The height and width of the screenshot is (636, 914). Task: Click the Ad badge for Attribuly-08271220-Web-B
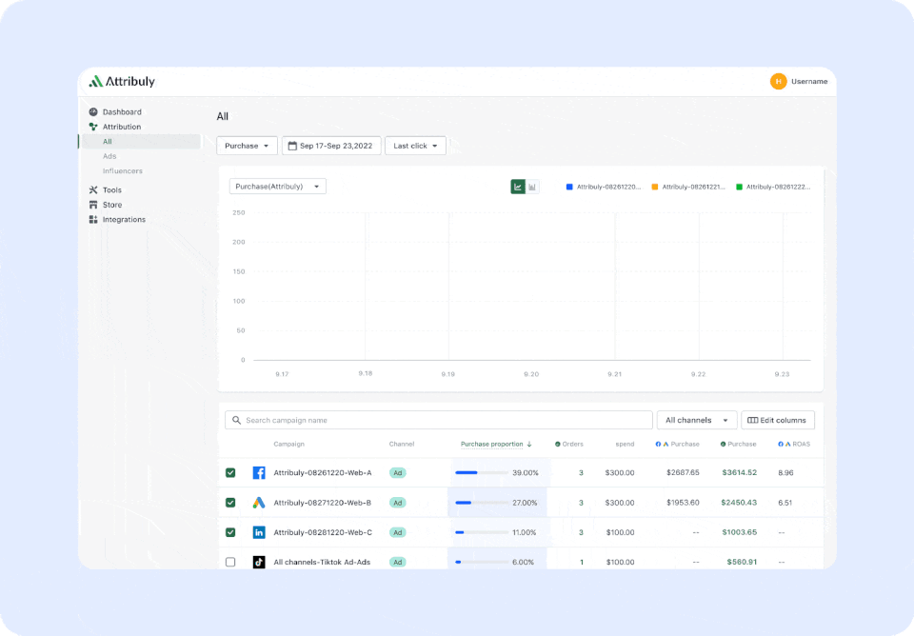click(x=398, y=503)
